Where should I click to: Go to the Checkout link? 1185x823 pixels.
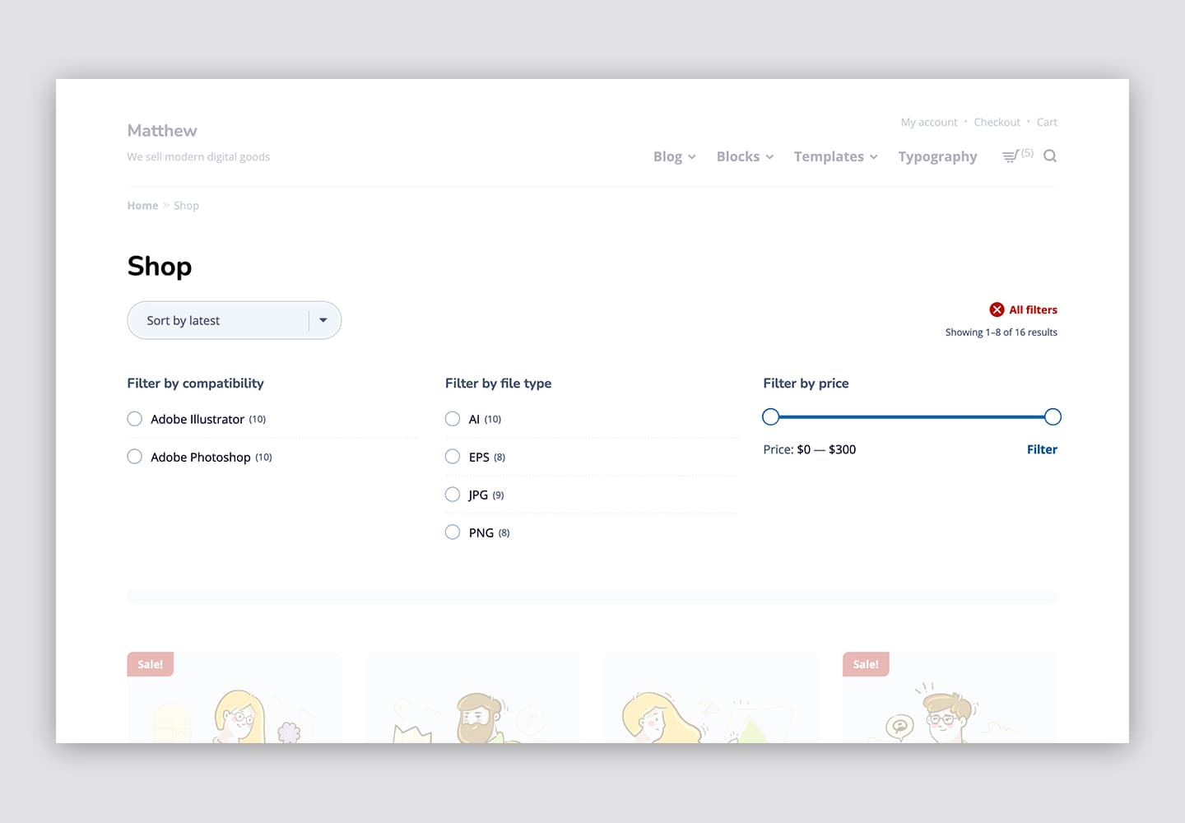tap(997, 122)
